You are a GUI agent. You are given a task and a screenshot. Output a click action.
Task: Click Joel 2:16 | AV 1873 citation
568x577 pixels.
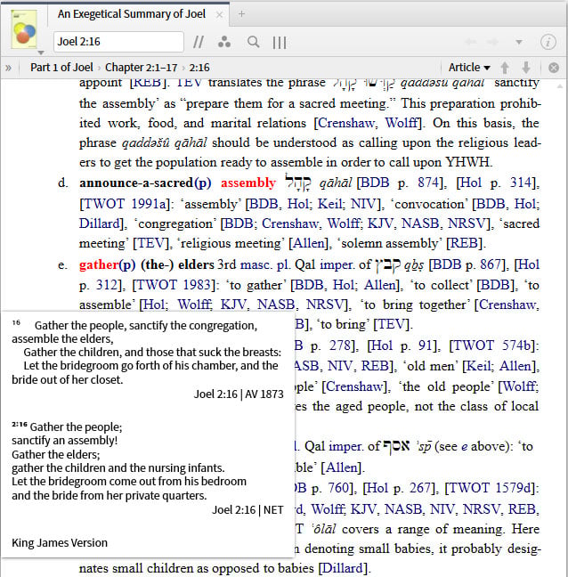click(239, 394)
